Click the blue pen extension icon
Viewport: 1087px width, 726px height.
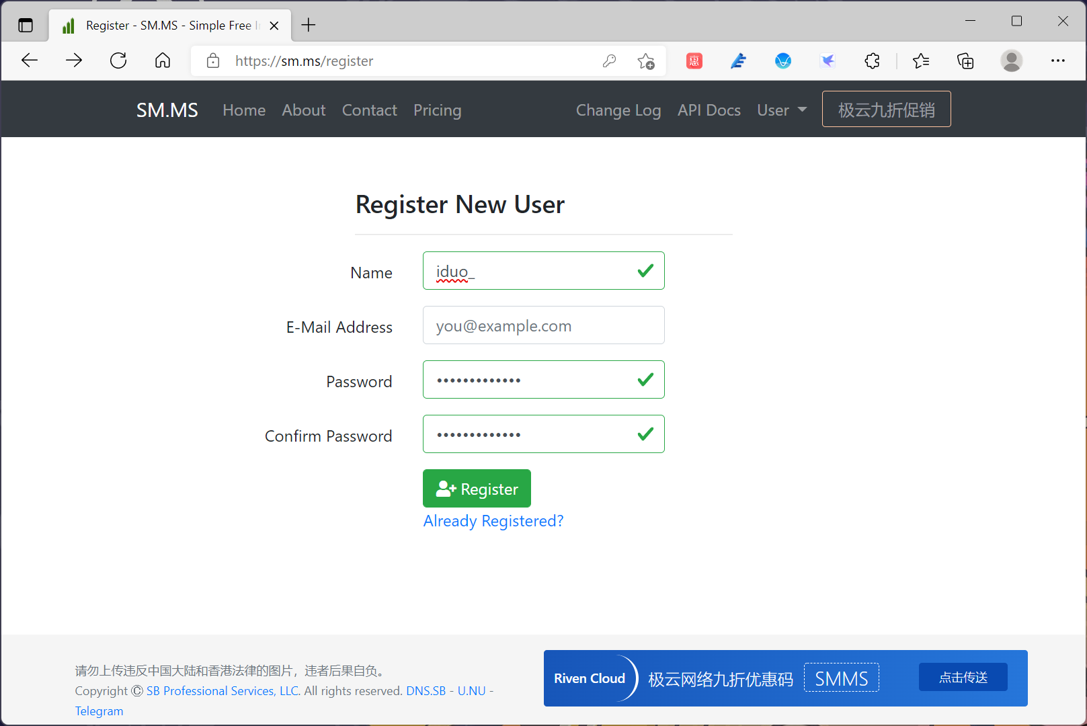click(x=738, y=61)
